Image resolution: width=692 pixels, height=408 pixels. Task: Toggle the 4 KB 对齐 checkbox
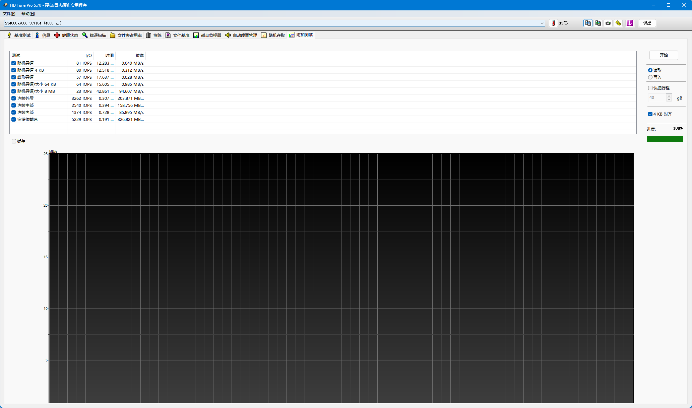point(650,114)
